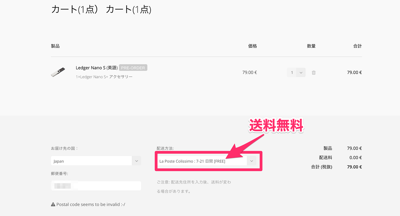400x216 pixels.
Task: Open the Ledger Nano S (英語) product link
Action: pyautogui.click(x=97, y=68)
